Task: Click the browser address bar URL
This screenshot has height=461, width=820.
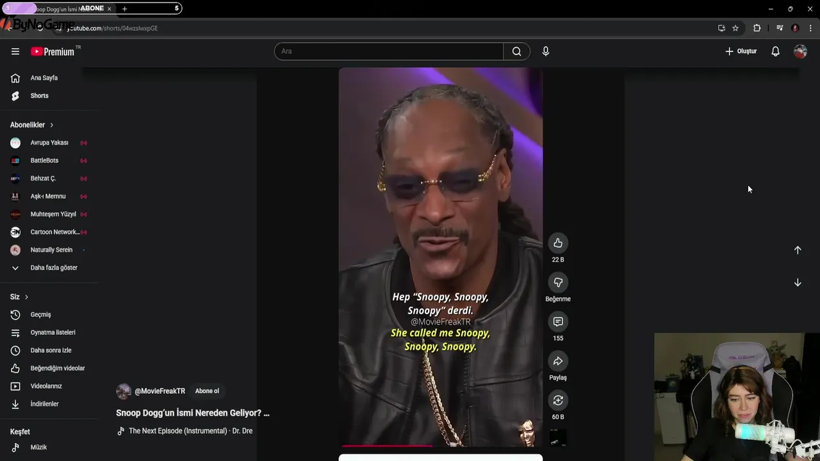Action: tap(113, 28)
